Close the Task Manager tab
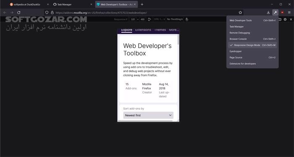 [91, 4]
